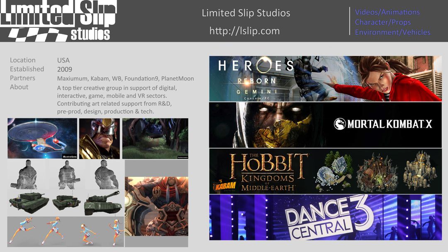The height and width of the screenshot is (252, 448).
Task: Open the Dance Central 3 banner
Action: (x=325, y=217)
